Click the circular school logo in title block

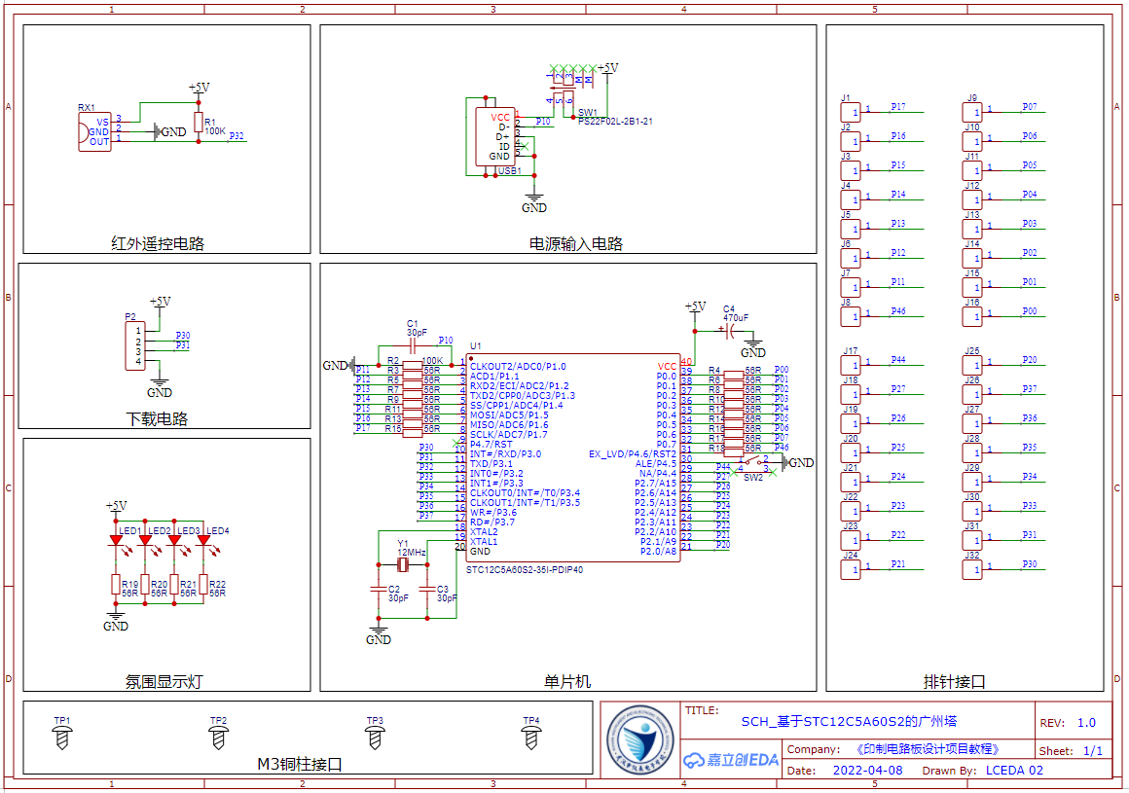pyautogui.click(x=639, y=739)
